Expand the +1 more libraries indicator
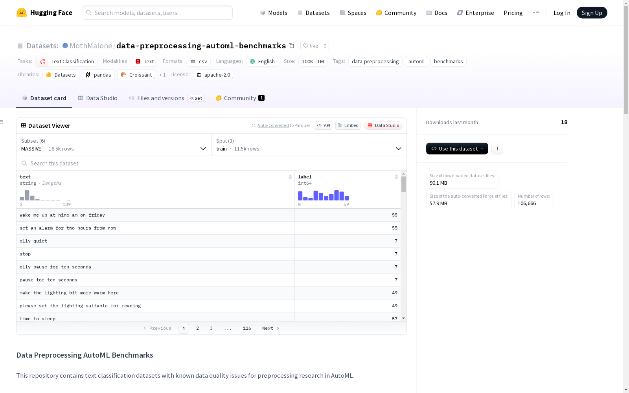Viewport: 629px width, 393px height. tap(162, 75)
